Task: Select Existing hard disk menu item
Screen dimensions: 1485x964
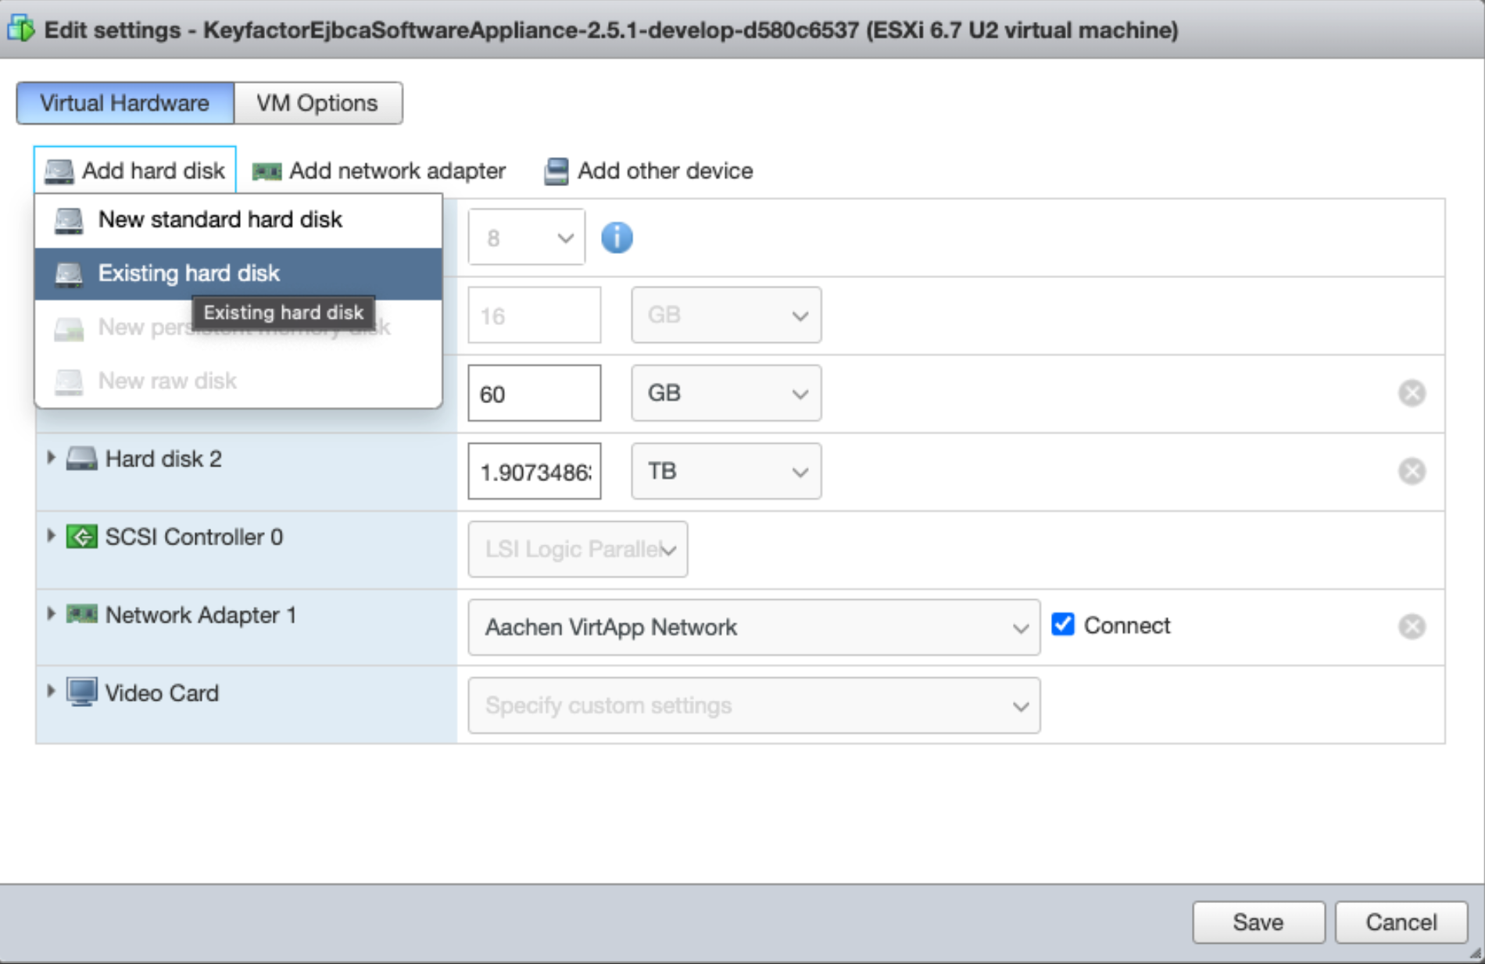Action: point(188,273)
